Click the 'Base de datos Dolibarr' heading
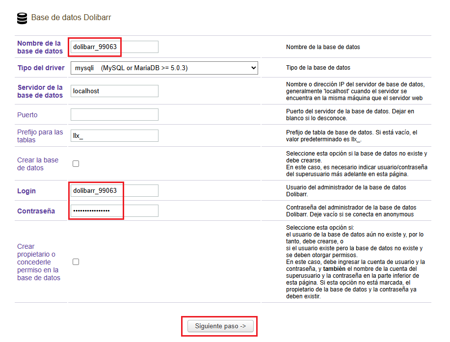 click(x=71, y=18)
